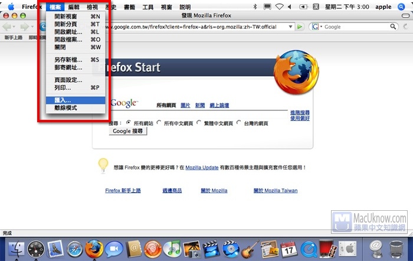Open the 網上論壇 link
Screen dimensions: 413x261
(x=219, y=106)
